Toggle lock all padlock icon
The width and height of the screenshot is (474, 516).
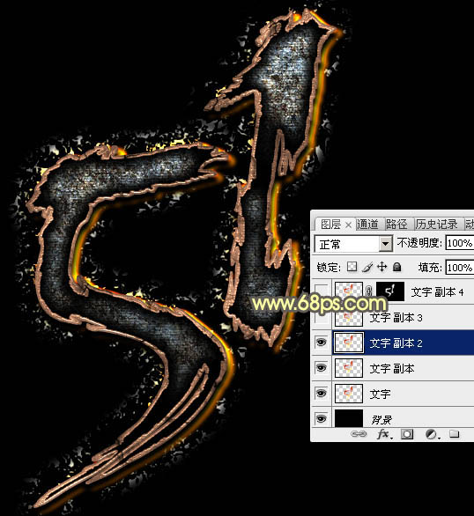(397, 267)
